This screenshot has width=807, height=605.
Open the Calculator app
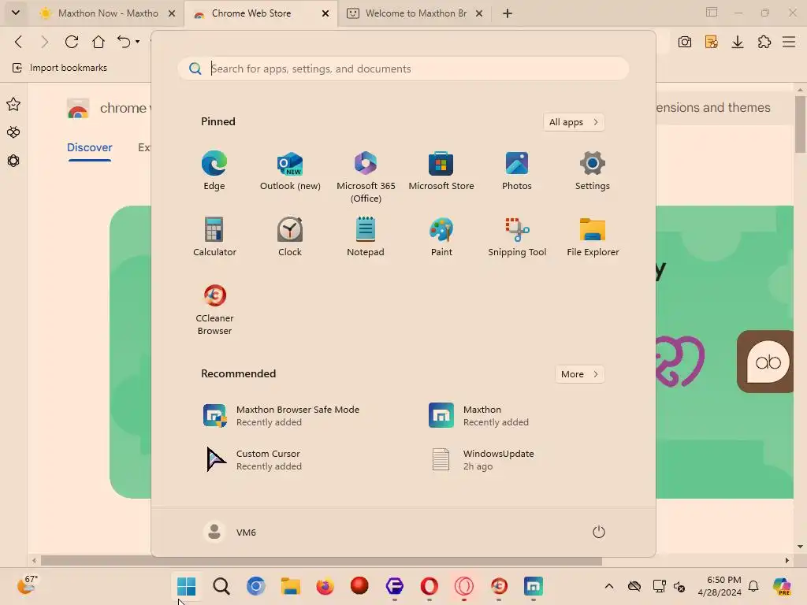214,236
